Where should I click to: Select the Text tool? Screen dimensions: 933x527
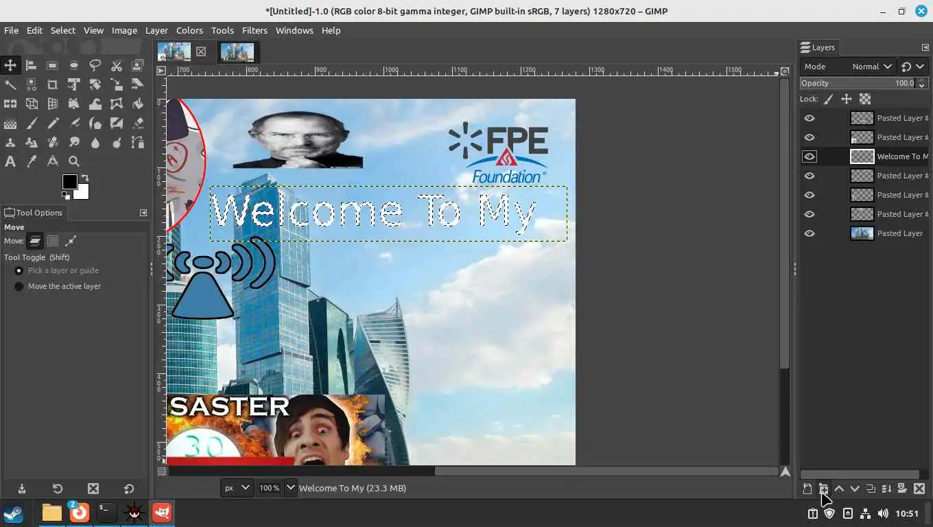coord(10,161)
